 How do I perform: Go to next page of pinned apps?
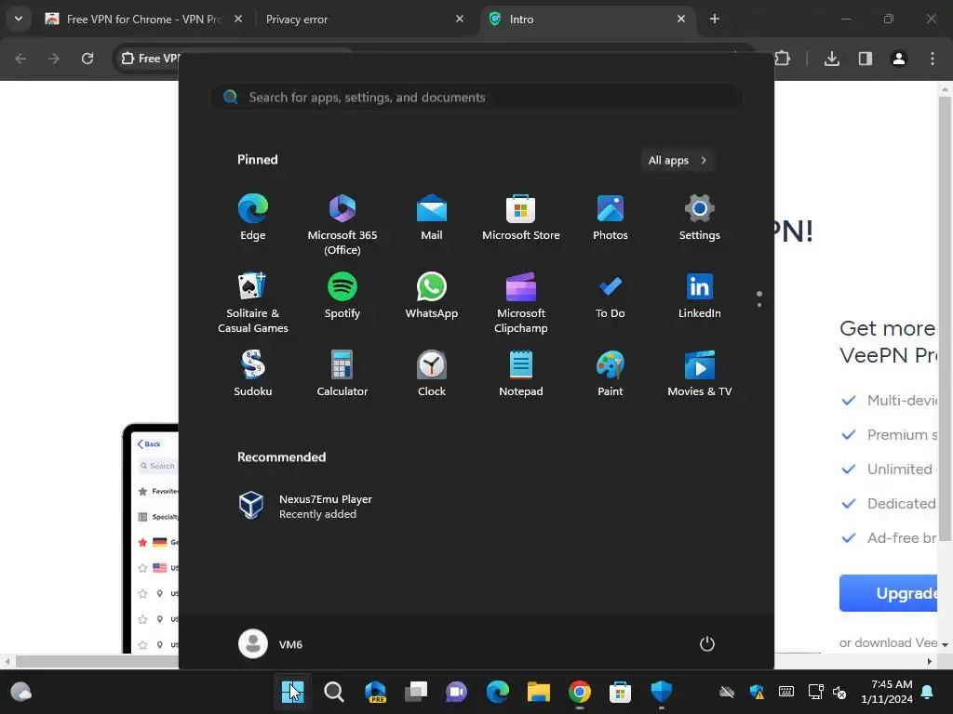759,304
